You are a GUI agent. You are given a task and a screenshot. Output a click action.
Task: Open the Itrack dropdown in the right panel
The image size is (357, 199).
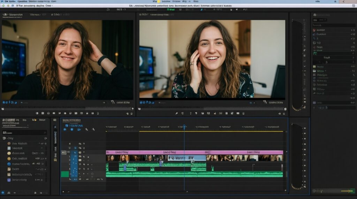(327, 58)
